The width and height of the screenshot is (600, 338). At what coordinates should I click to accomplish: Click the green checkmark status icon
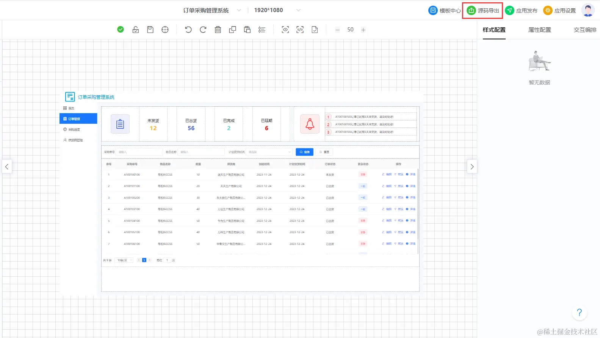(x=121, y=30)
